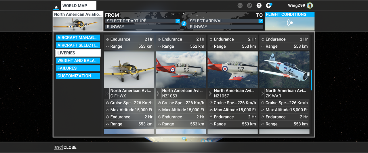This screenshot has width=368, height=153.
Task: Click the ZK-WAR registration label
Action: [273, 96]
